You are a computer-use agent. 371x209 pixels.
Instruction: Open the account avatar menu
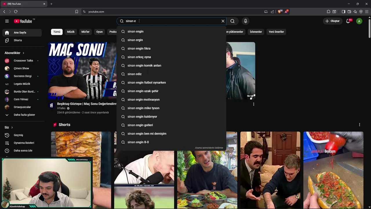[359, 21]
